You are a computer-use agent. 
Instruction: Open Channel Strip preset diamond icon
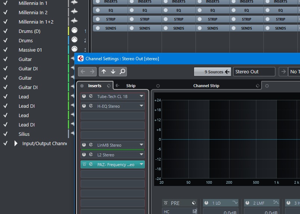[257, 86]
